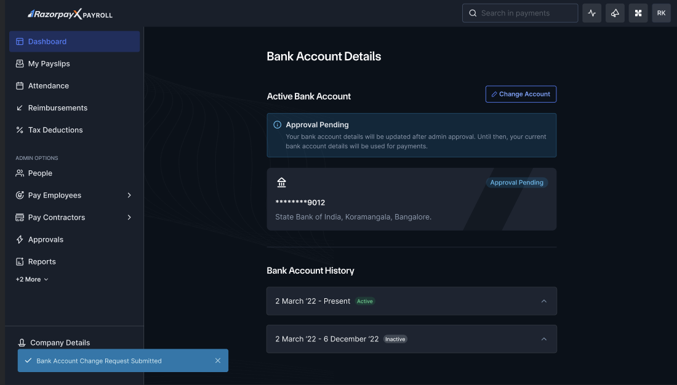
Task: Expand the Pay Employees submenu arrow
Action: pos(129,196)
